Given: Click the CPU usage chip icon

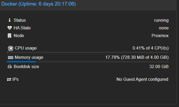Looking at the screenshot, I should pos(10,48).
